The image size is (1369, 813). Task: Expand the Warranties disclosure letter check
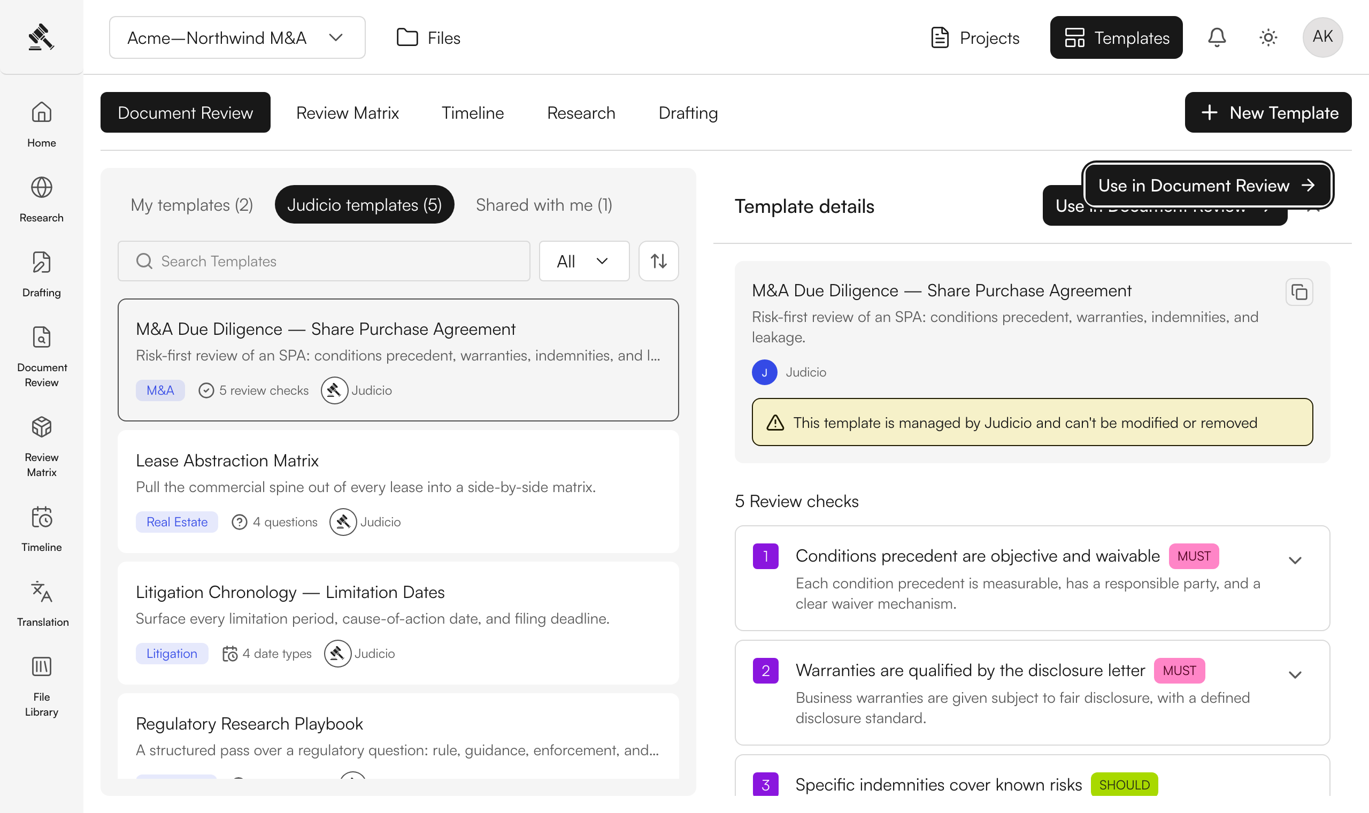1295,674
